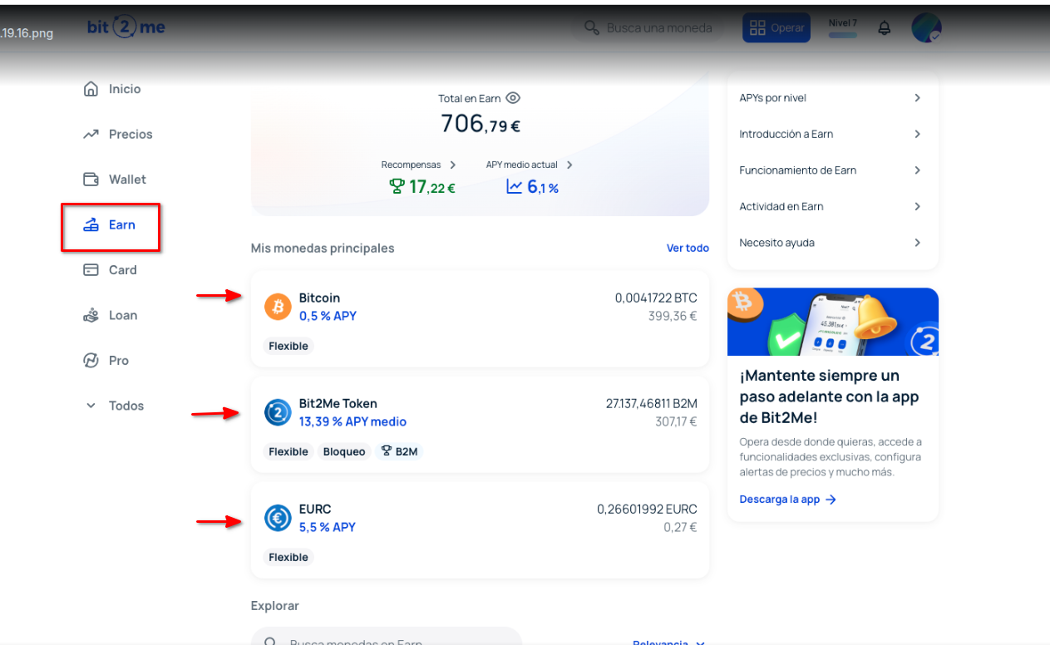Open the notifications bell
This screenshot has height=645, width=1050.
coord(885,28)
